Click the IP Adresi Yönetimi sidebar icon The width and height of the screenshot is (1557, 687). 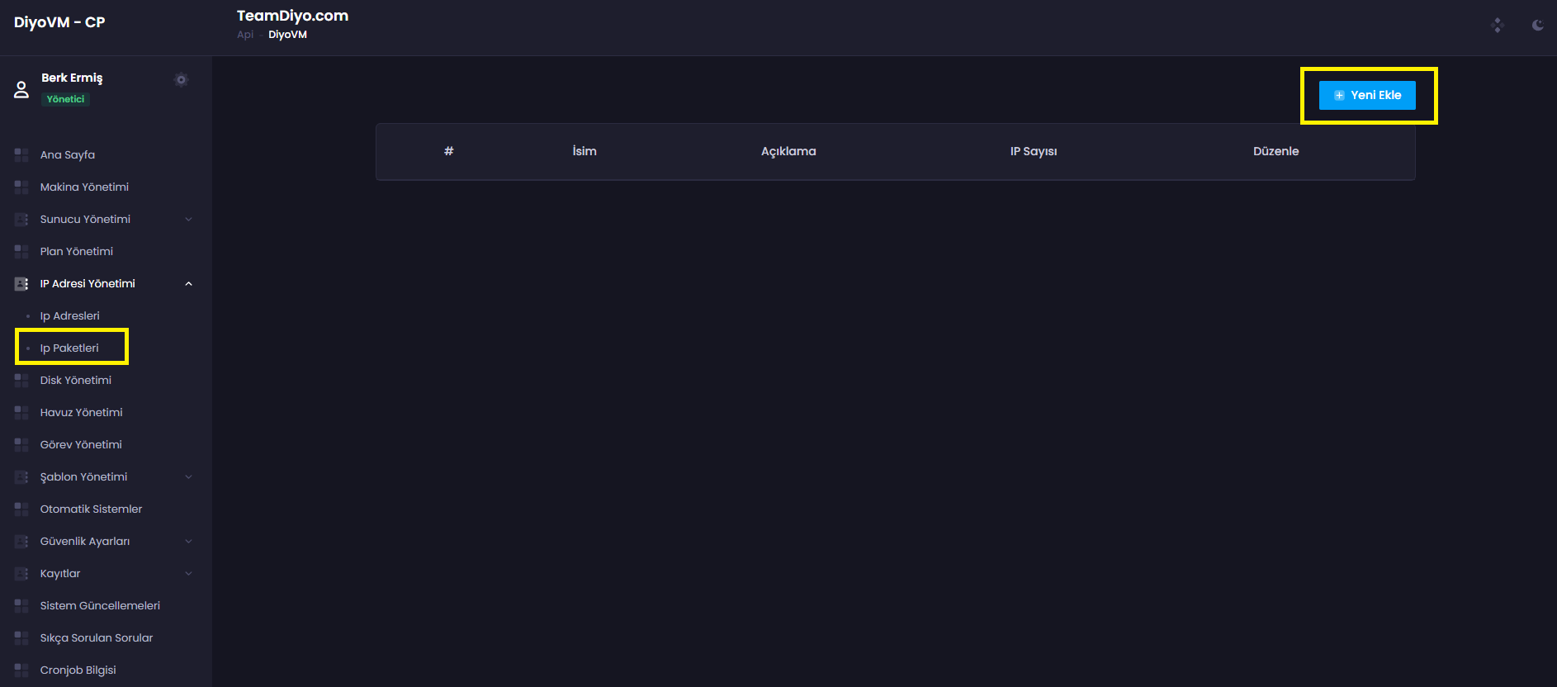(21, 283)
